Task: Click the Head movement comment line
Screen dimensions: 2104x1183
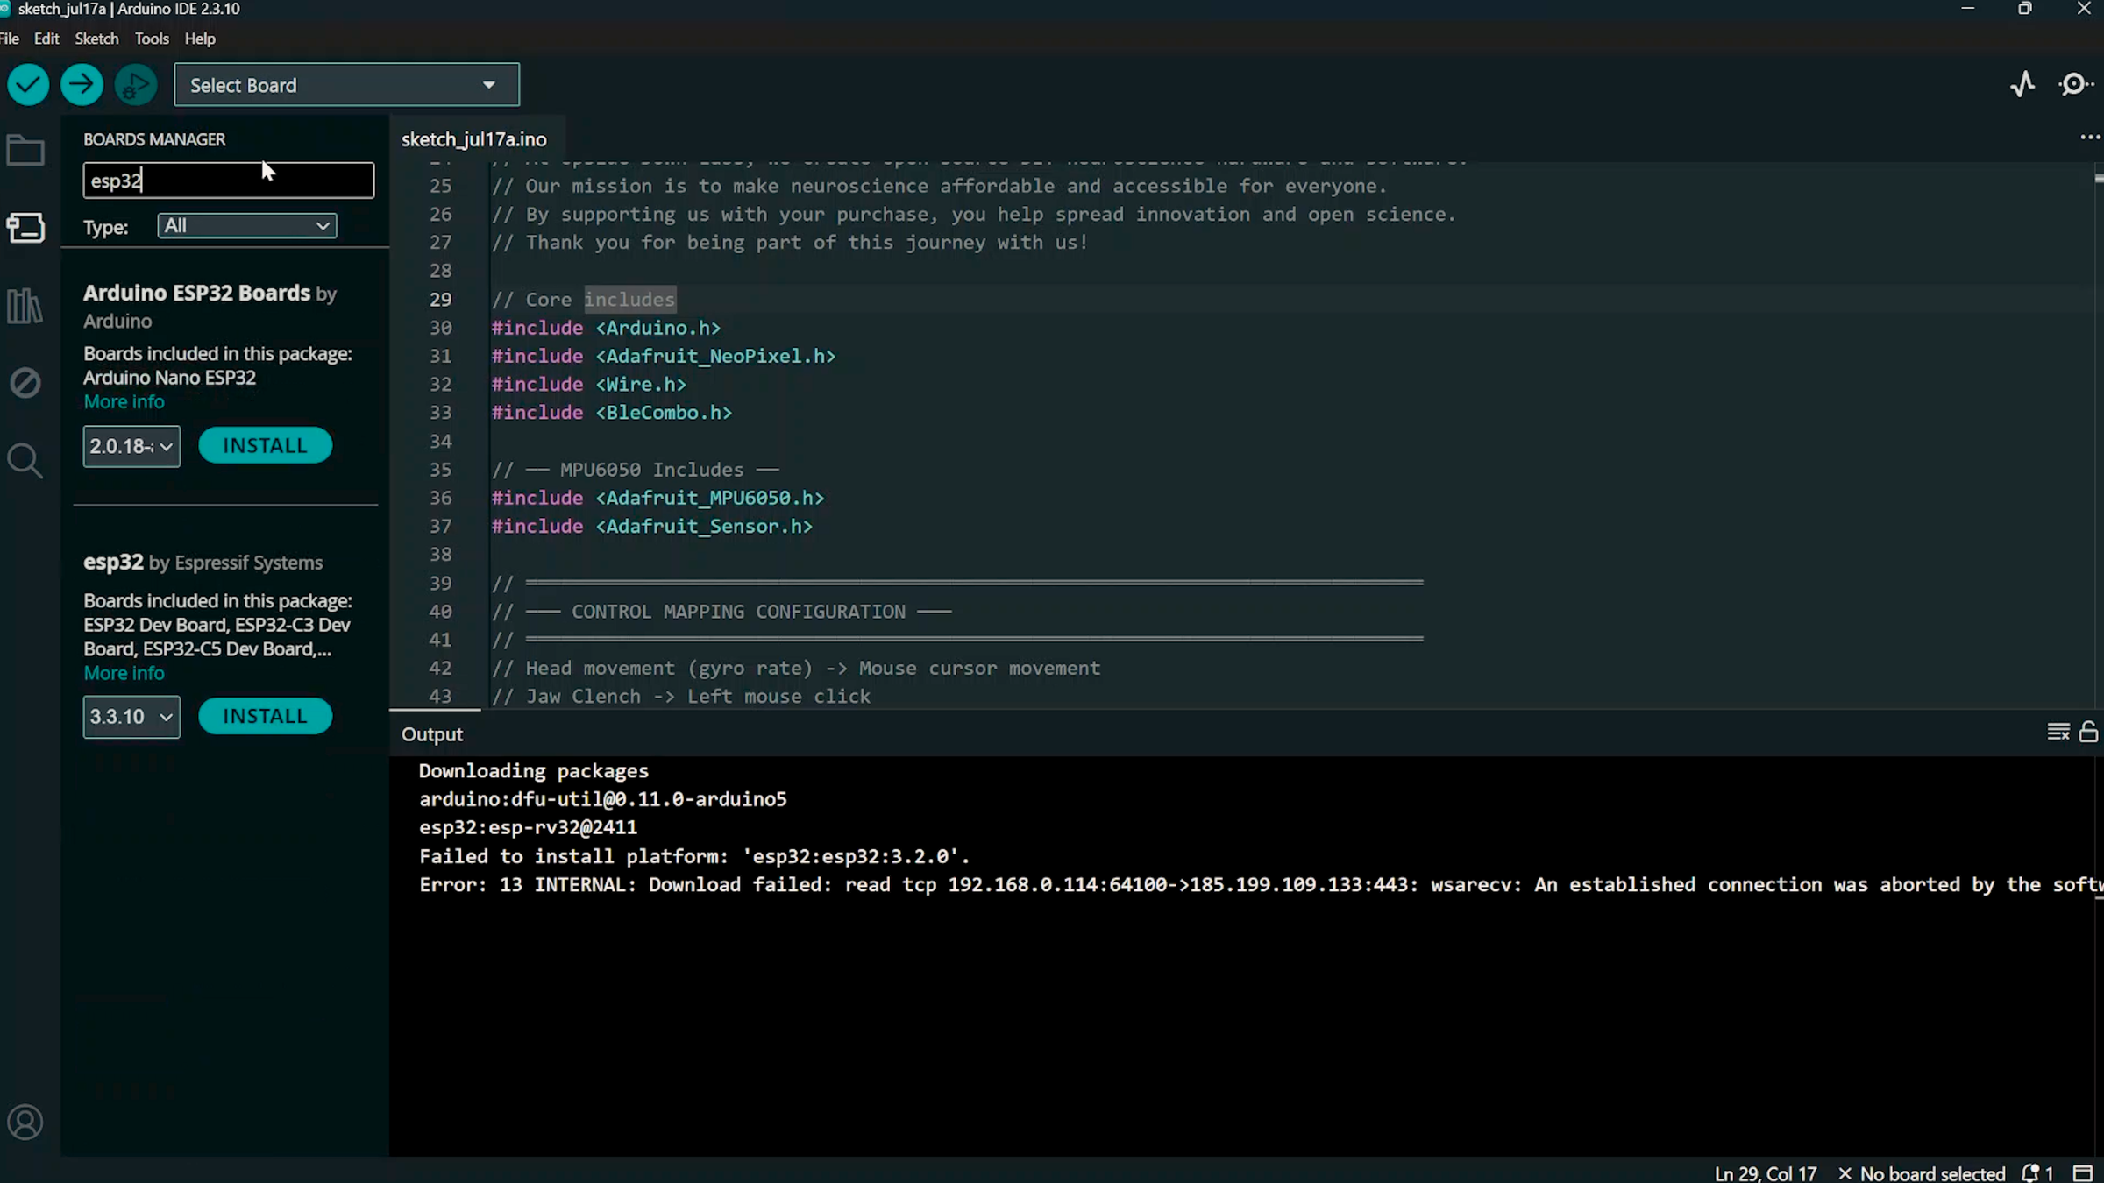Action: pos(796,669)
